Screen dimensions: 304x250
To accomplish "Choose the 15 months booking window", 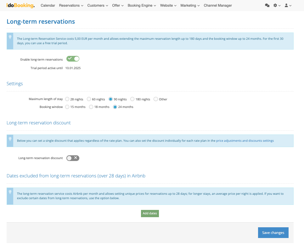I will [x=67, y=107].
